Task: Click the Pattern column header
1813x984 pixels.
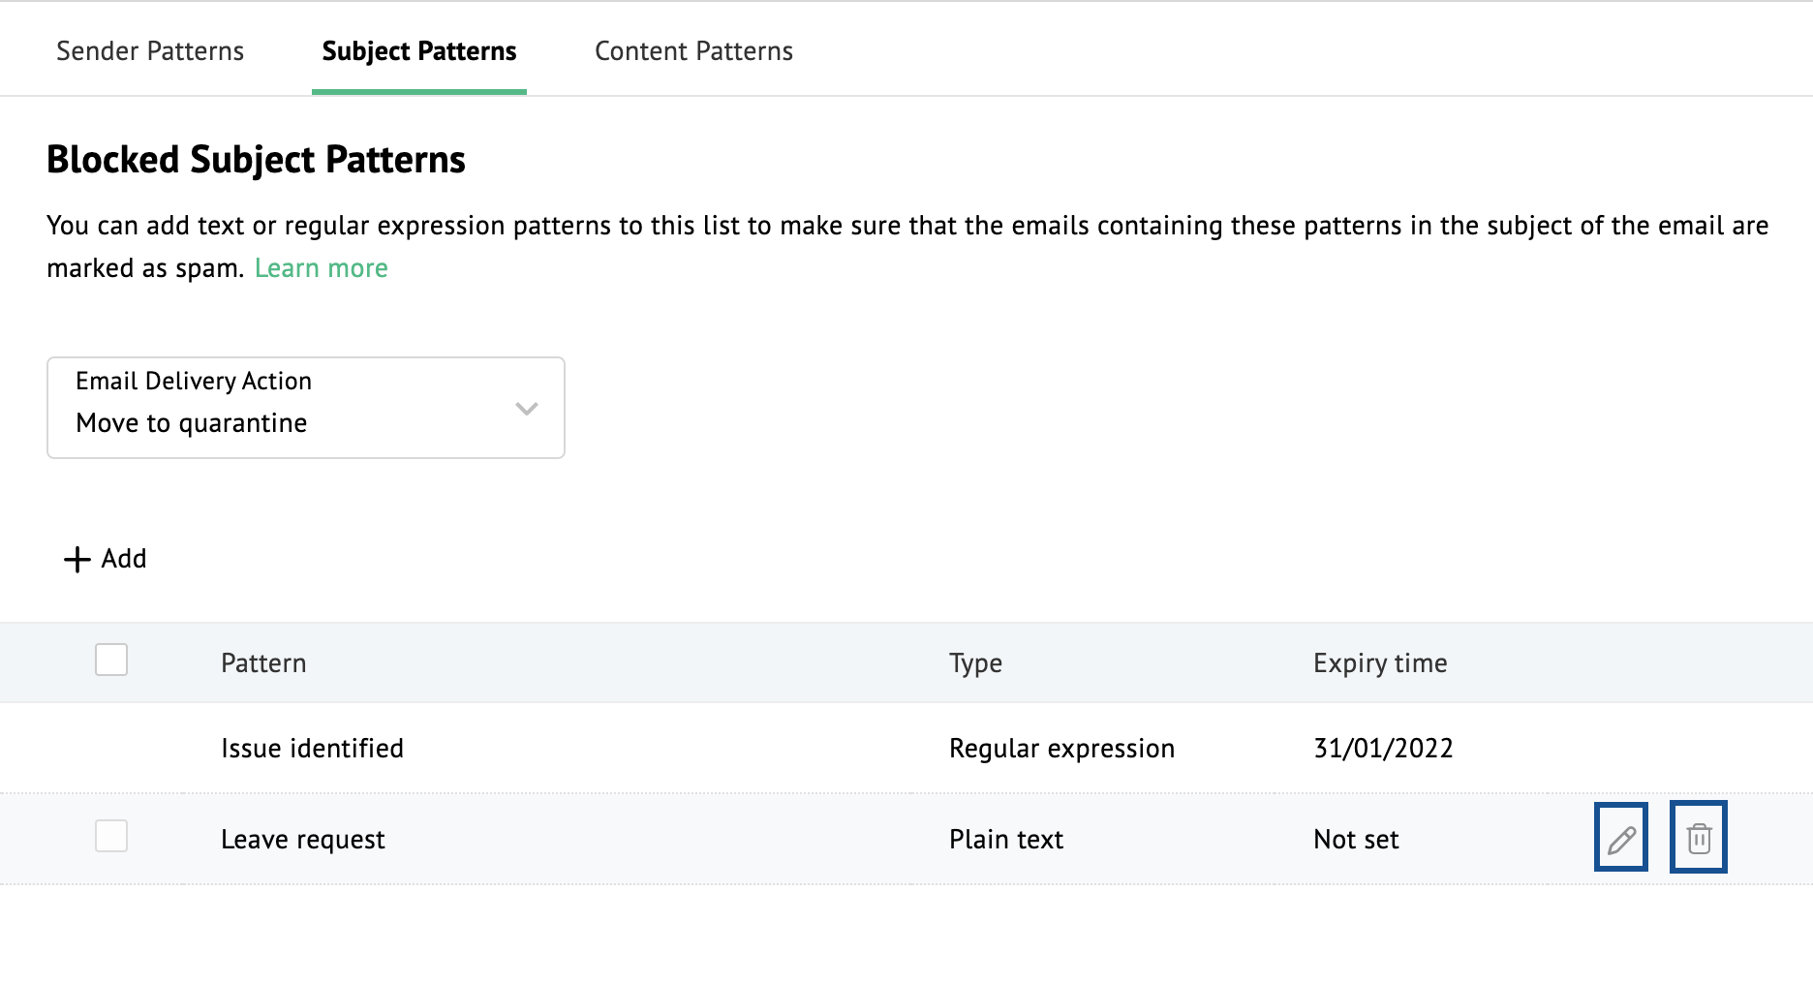Action: coord(263,662)
